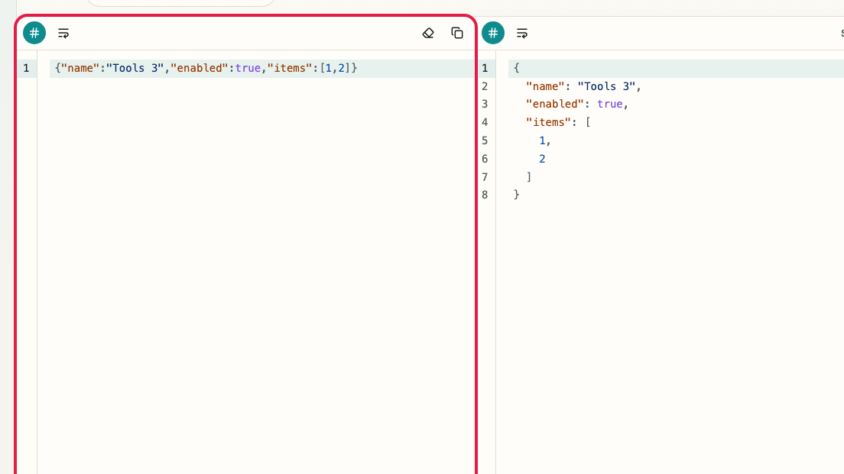Copy the input JSON with the copy icon
The height and width of the screenshot is (474, 844).
[x=457, y=34]
